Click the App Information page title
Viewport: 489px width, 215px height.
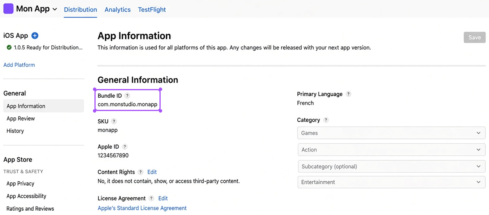click(134, 36)
